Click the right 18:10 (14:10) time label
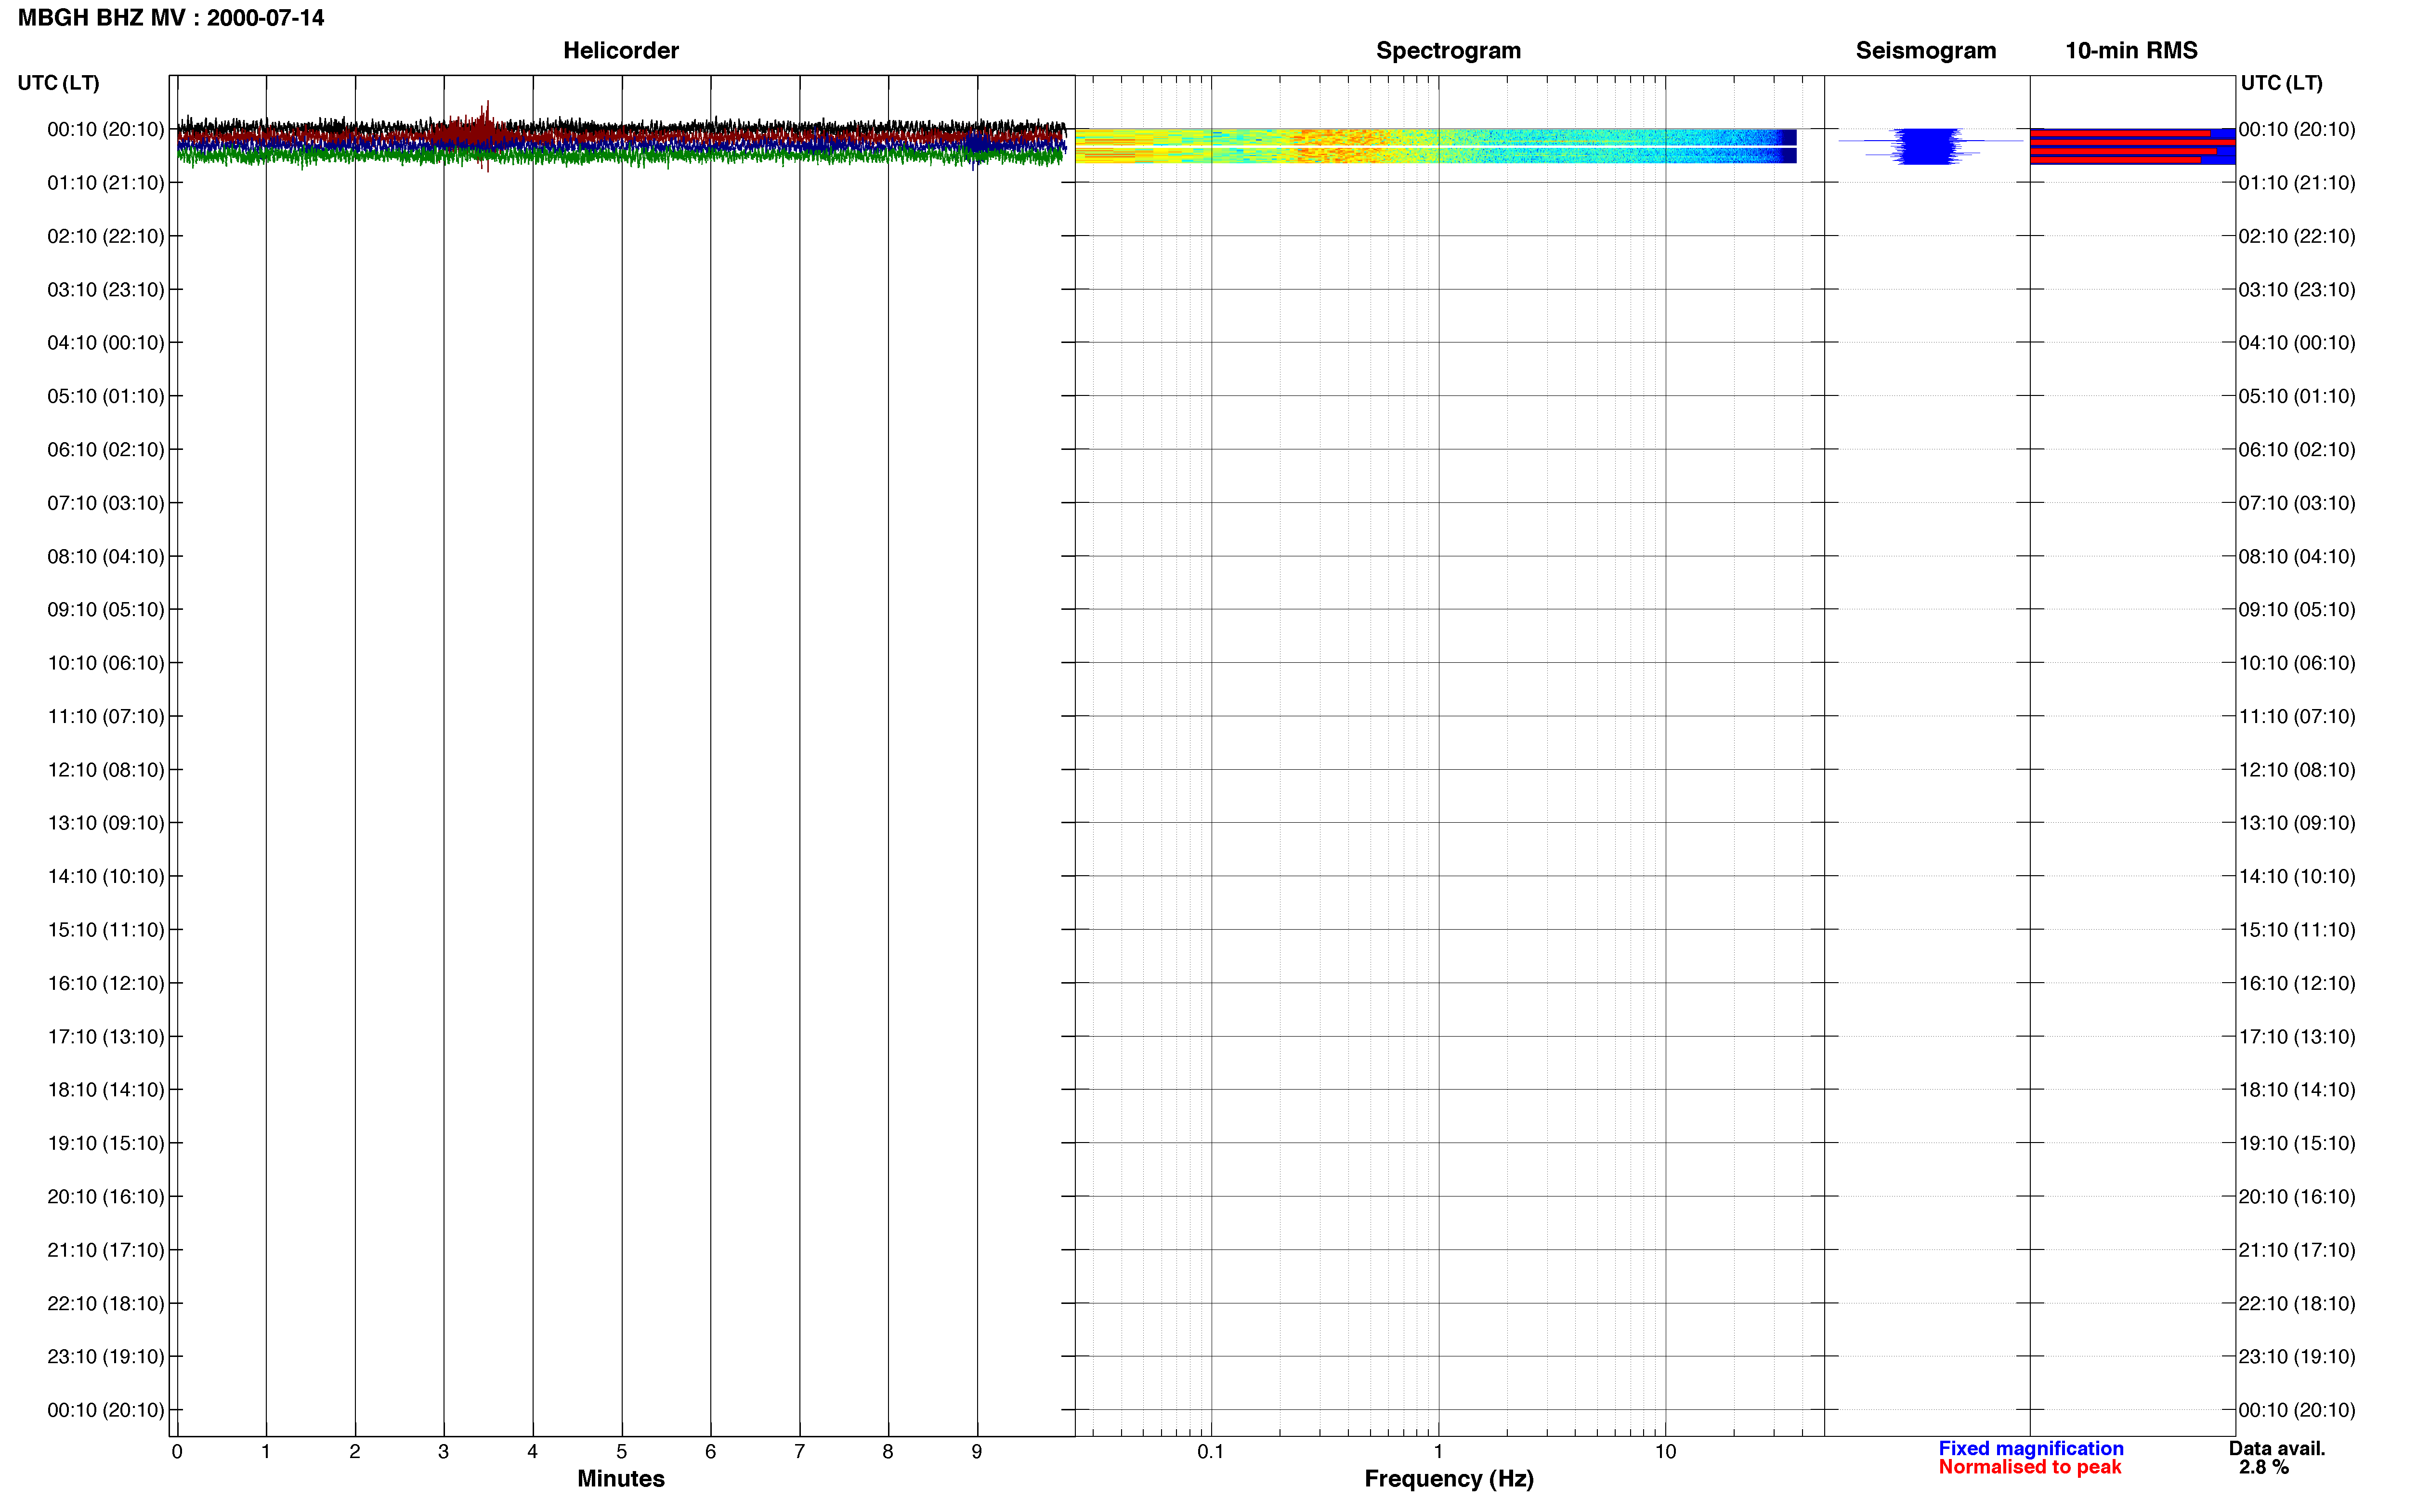2417x1512 pixels. point(2297,1090)
